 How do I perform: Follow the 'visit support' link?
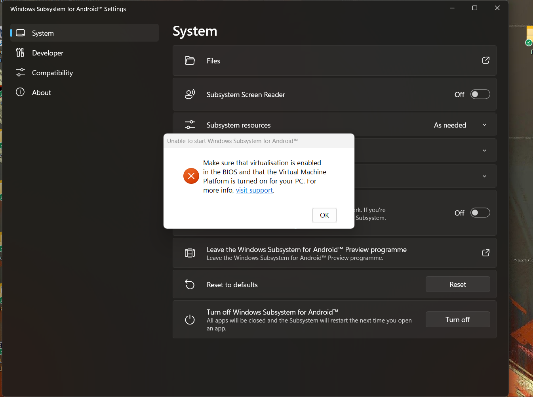tap(254, 190)
